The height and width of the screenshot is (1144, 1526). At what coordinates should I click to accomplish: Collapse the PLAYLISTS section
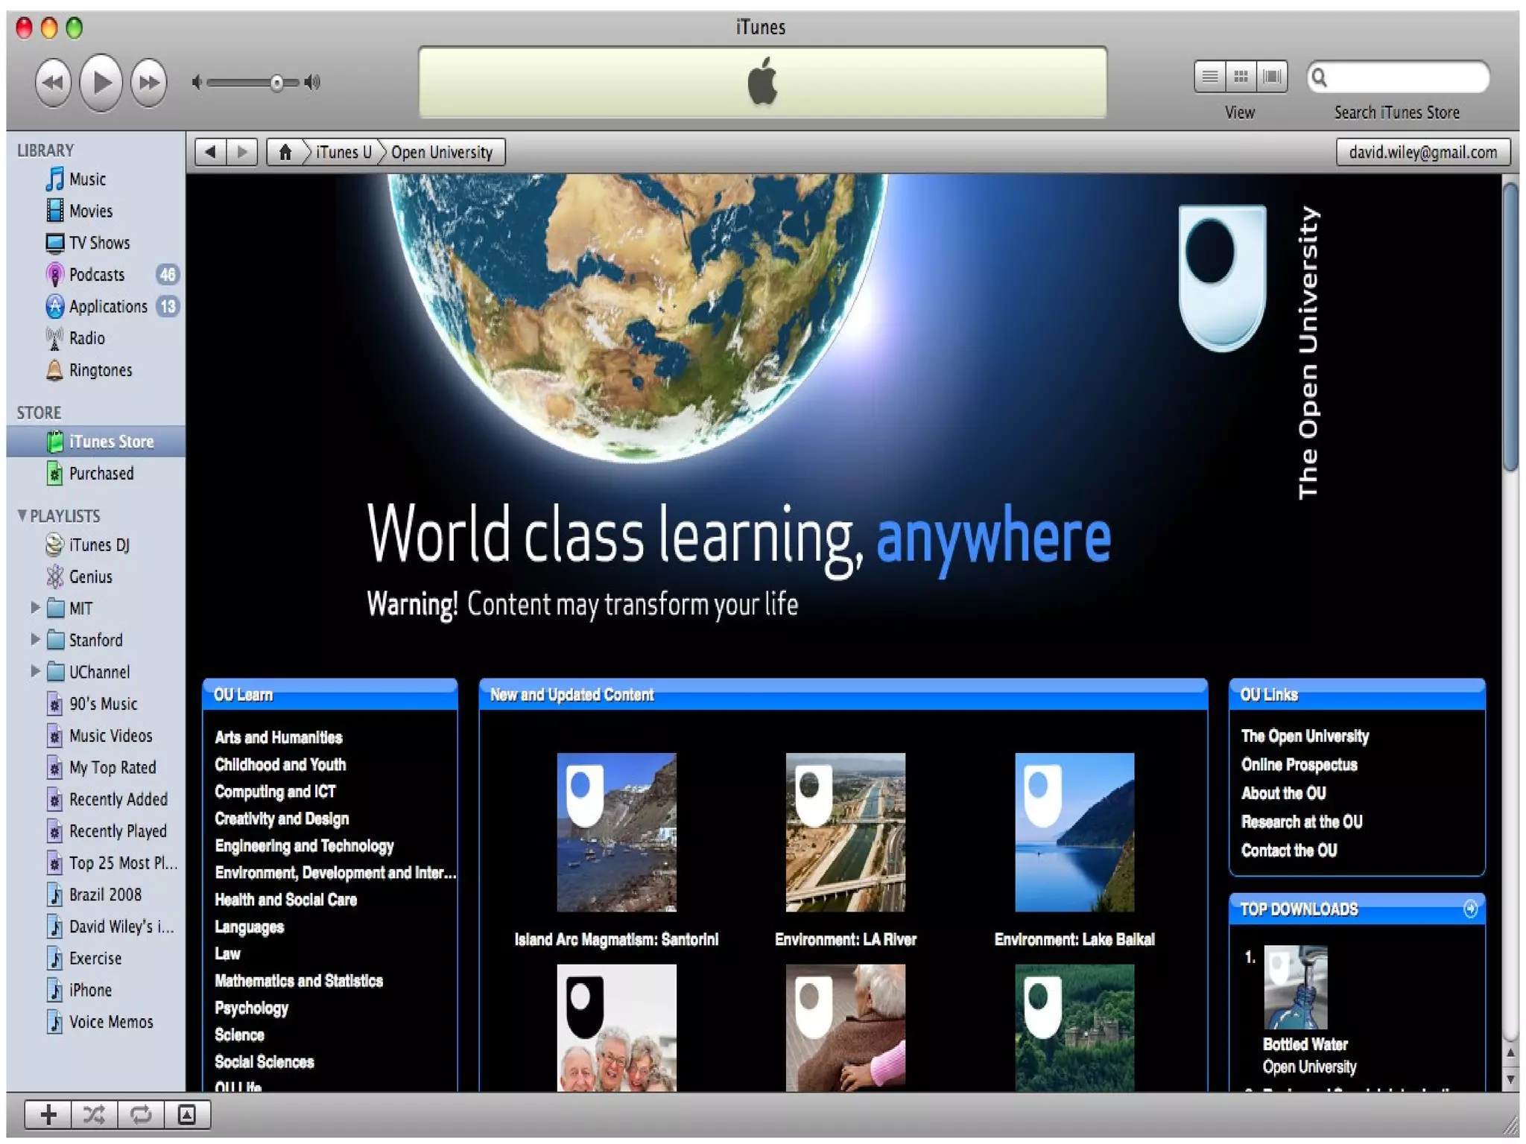22,515
